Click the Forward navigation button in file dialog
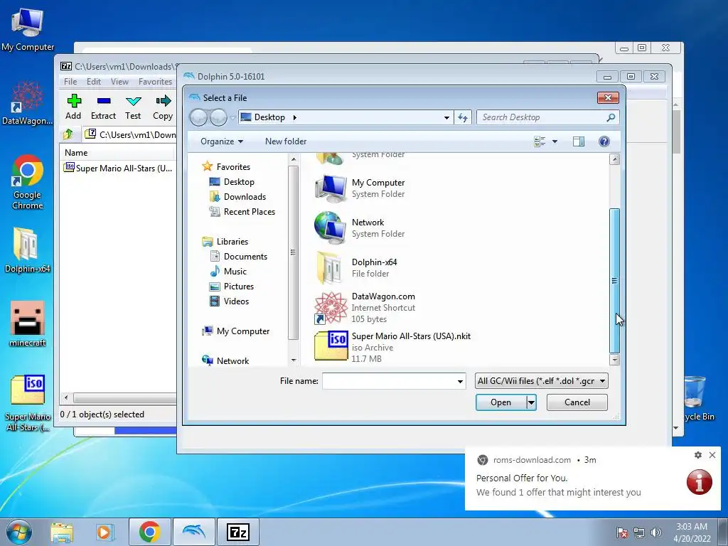The image size is (728, 546). click(218, 117)
